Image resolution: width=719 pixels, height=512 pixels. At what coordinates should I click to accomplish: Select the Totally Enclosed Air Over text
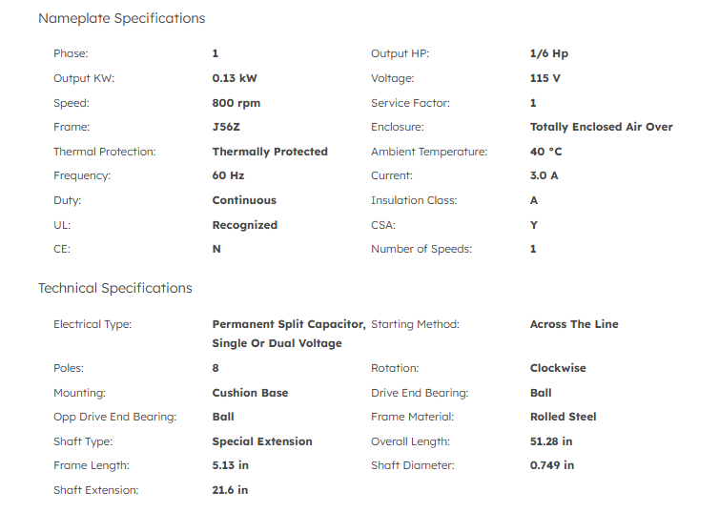(601, 127)
